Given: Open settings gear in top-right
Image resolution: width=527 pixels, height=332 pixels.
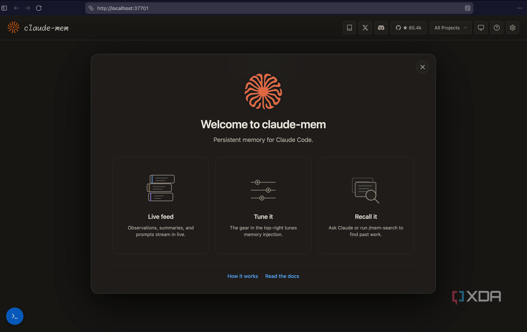Looking at the screenshot, I should (512, 28).
